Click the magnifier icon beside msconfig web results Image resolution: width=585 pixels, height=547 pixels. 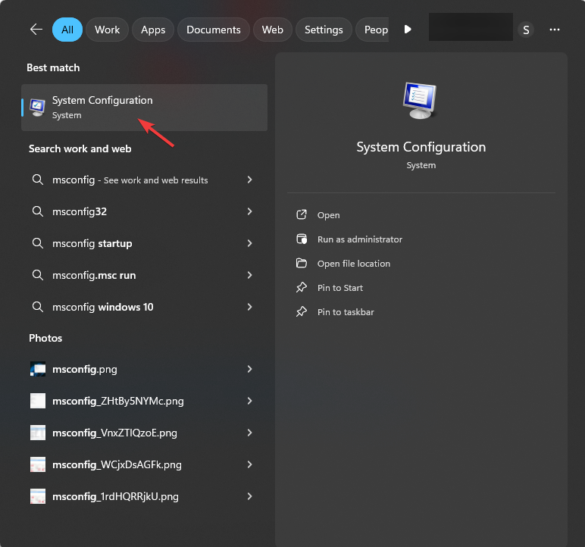pyautogui.click(x=37, y=180)
